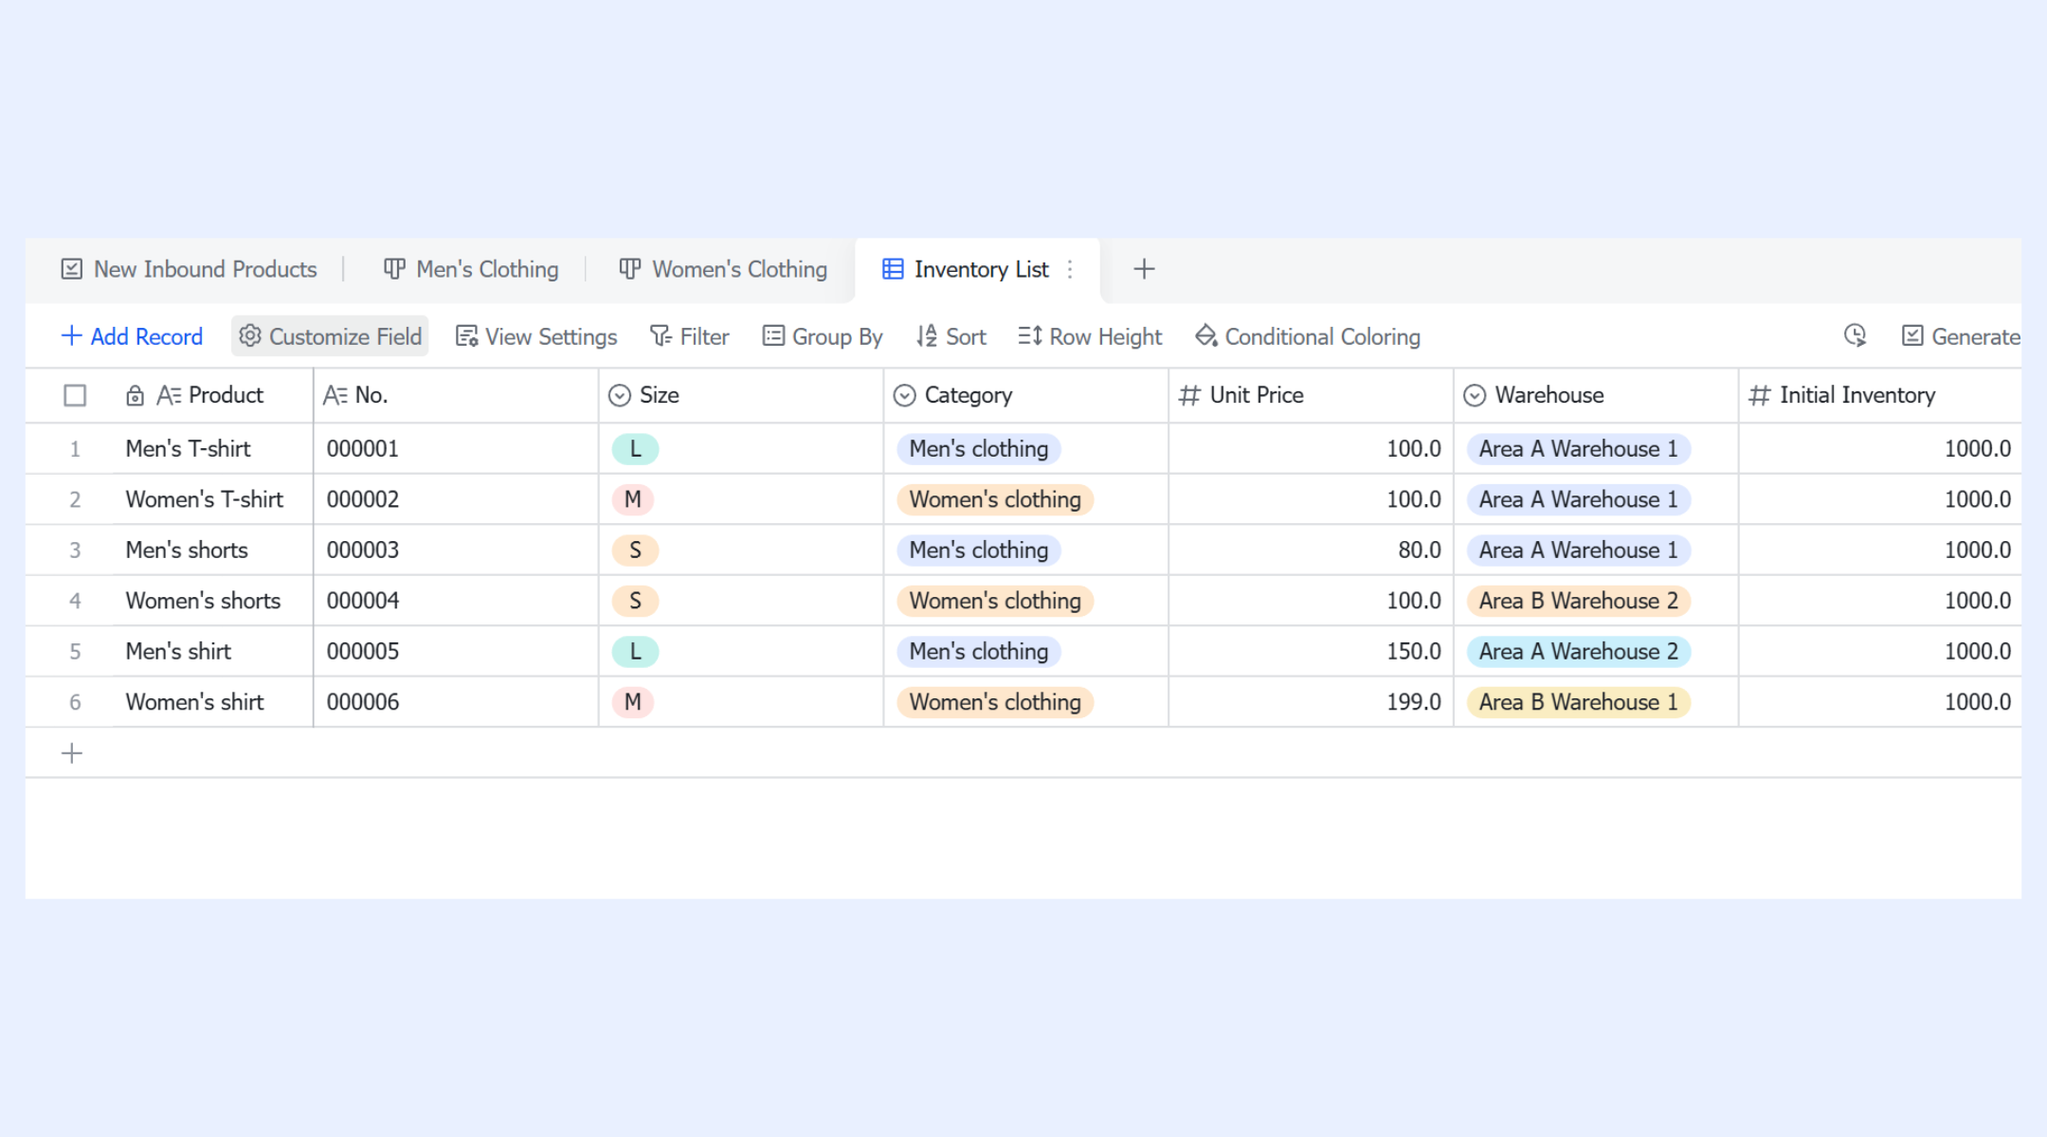
Task: Switch to the Women's Clothing tab
Action: coord(722,269)
